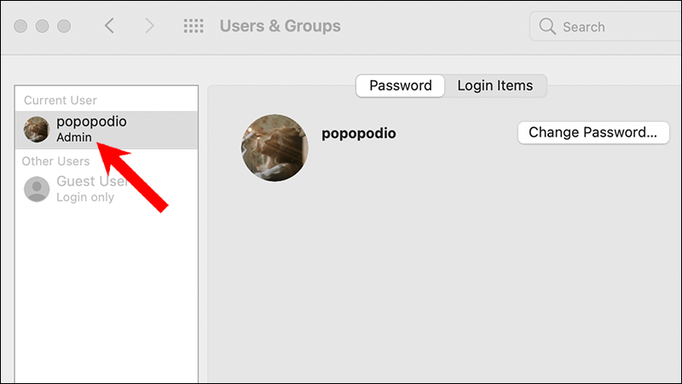
Task: Go forward with the right chevron
Action: tap(150, 26)
